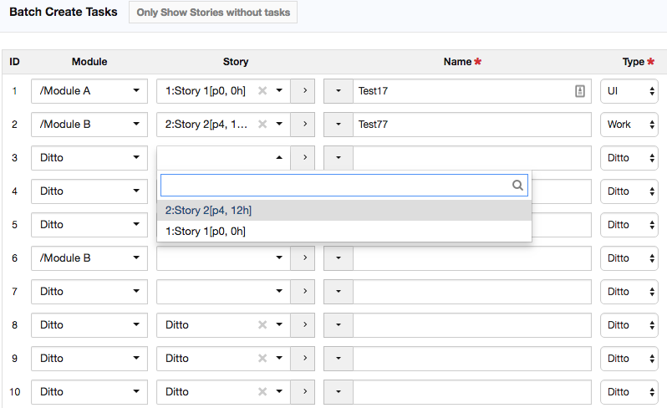Click arrow button beside Story in row 1
This screenshot has width=667, height=408.
(303, 91)
